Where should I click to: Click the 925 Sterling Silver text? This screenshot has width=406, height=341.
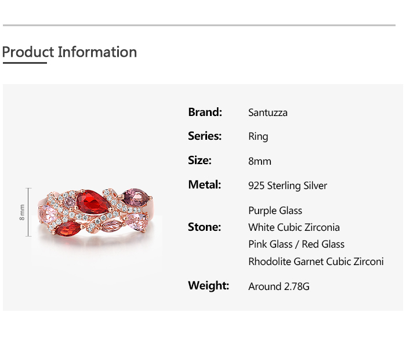pyautogui.click(x=287, y=186)
